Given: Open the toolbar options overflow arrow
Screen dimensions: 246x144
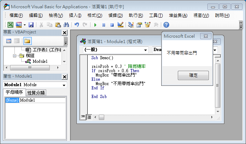Looking at the screenshot, I should tap(241, 25).
